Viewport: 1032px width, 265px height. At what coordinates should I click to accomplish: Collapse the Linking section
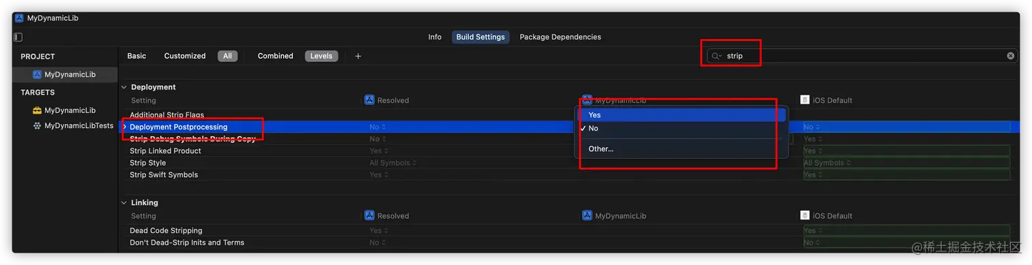(124, 203)
